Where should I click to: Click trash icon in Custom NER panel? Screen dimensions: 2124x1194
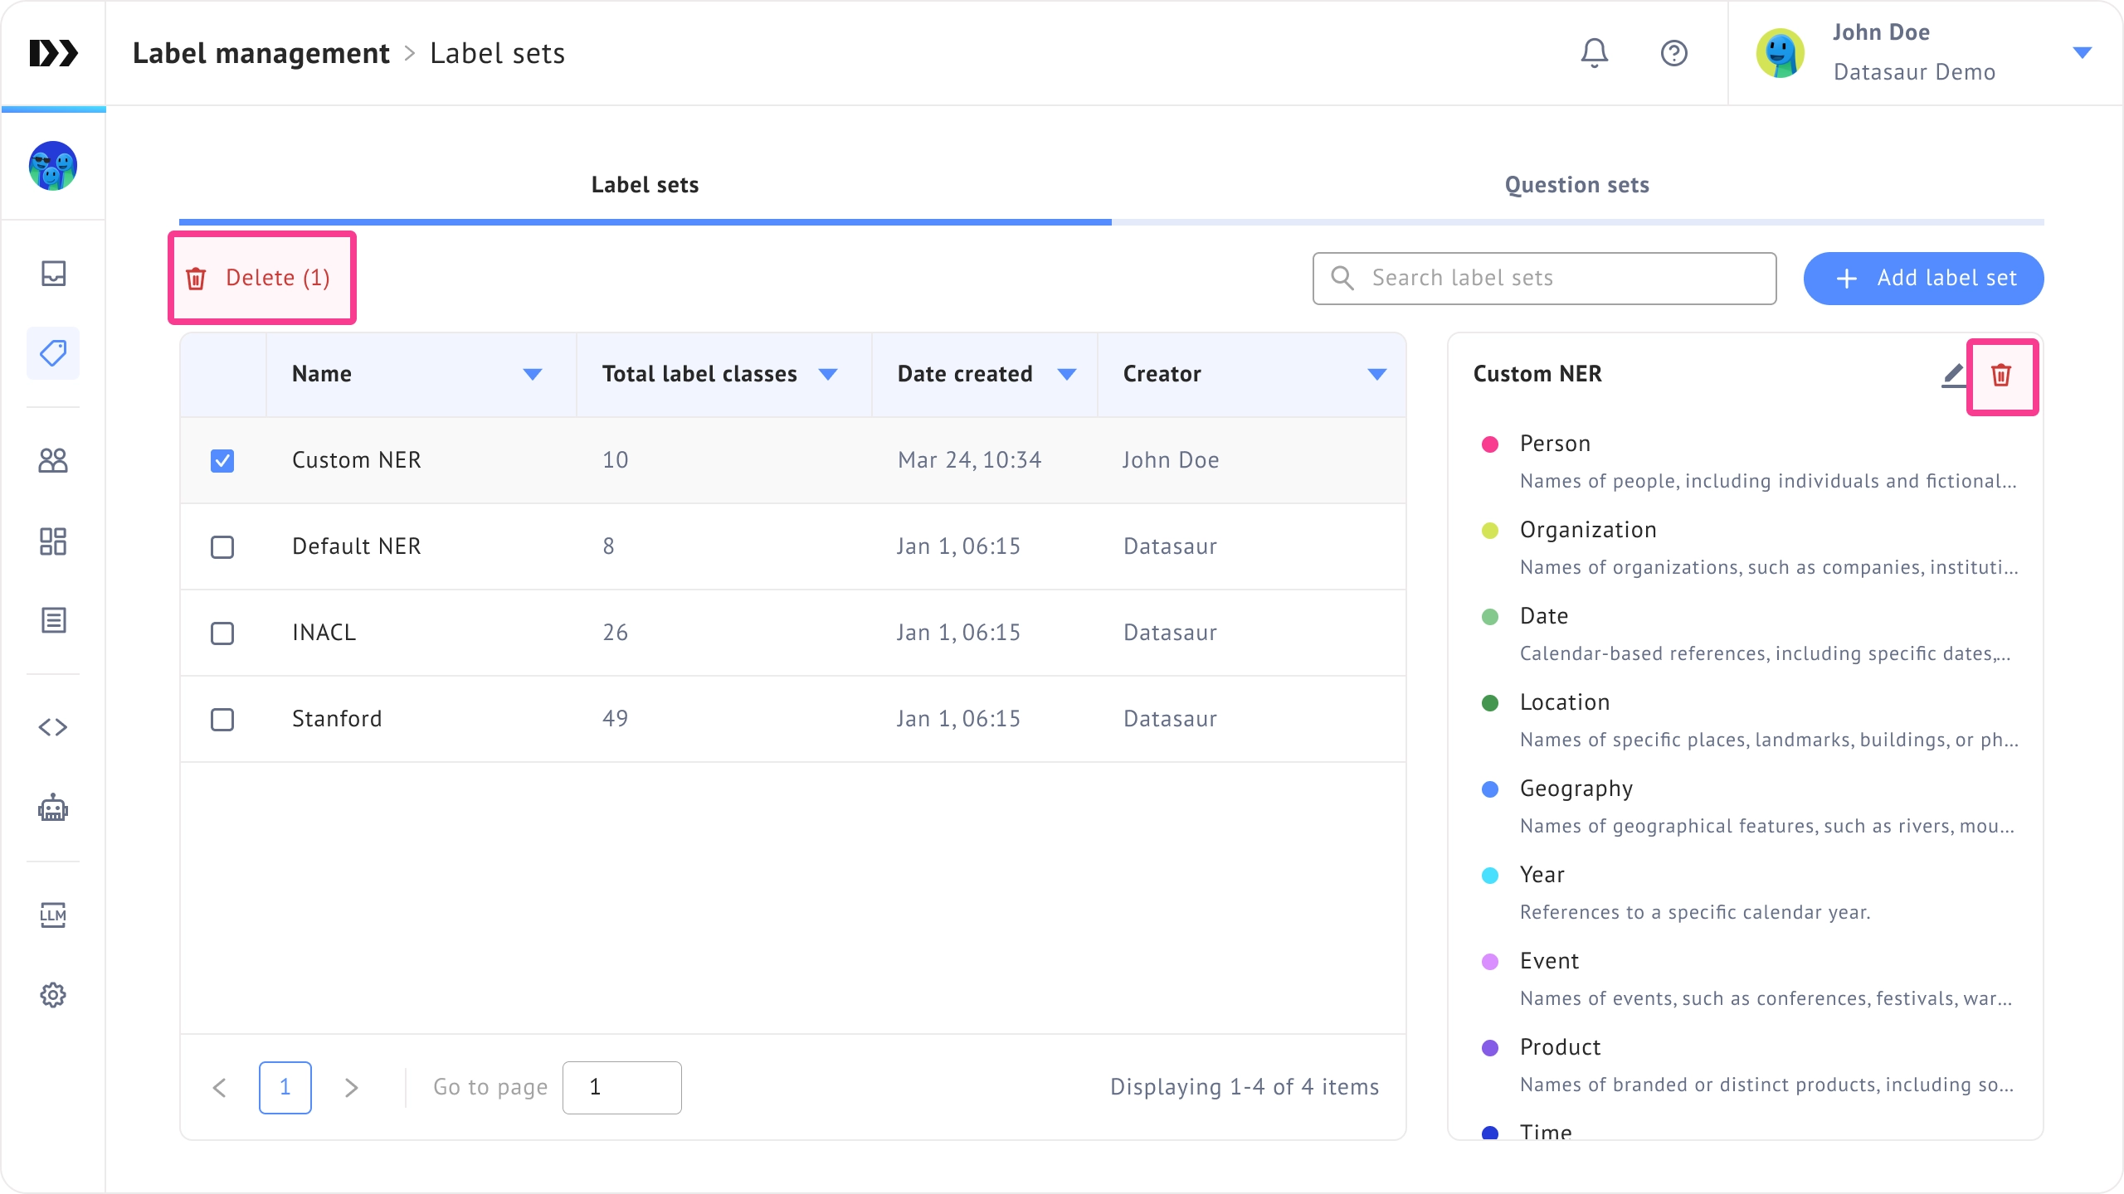point(2001,376)
